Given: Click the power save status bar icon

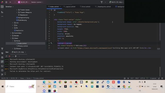Looking at the screenshot, I should point(128,78).
